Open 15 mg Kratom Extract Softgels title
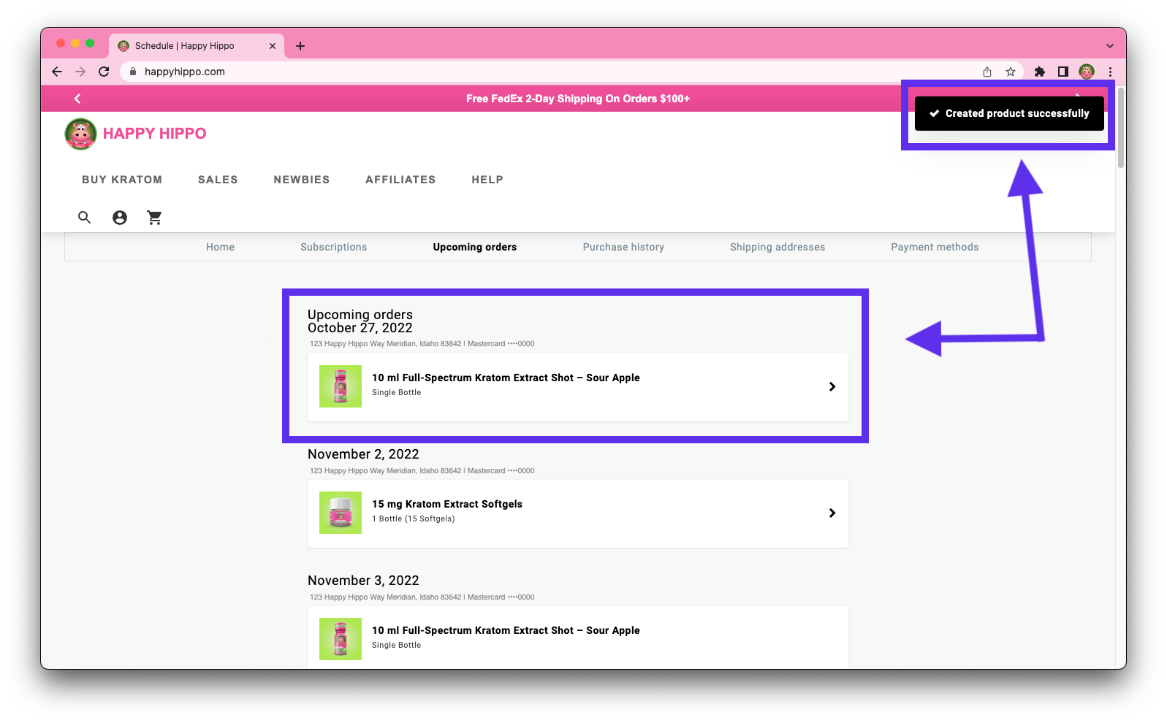1167x723 pixels. (x=447, y=504)
